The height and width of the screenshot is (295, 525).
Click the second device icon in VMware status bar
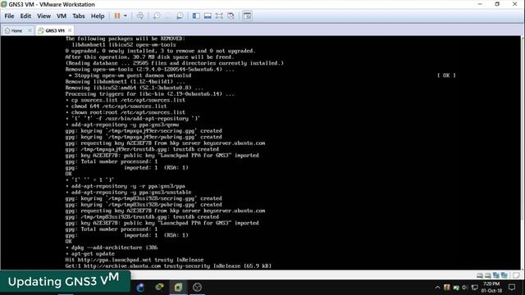[x=488, y=275]
